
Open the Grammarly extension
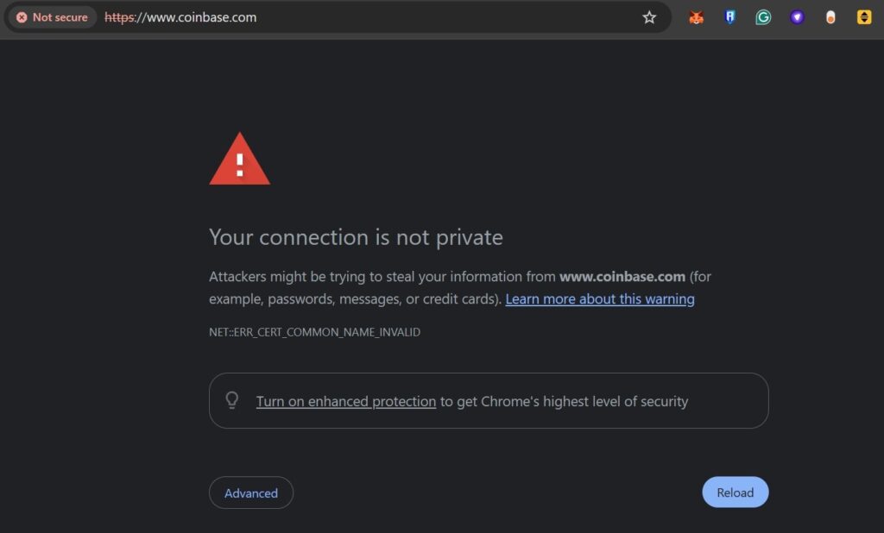(x=763, y=16)
